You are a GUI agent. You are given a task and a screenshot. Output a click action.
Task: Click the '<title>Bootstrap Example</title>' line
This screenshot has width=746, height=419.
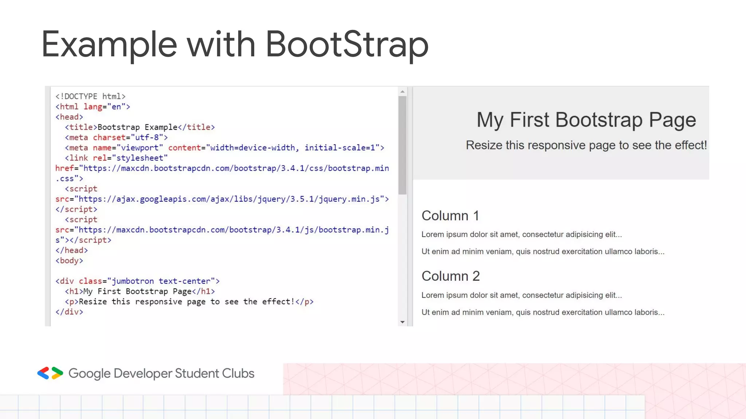[x=140, y=127]
